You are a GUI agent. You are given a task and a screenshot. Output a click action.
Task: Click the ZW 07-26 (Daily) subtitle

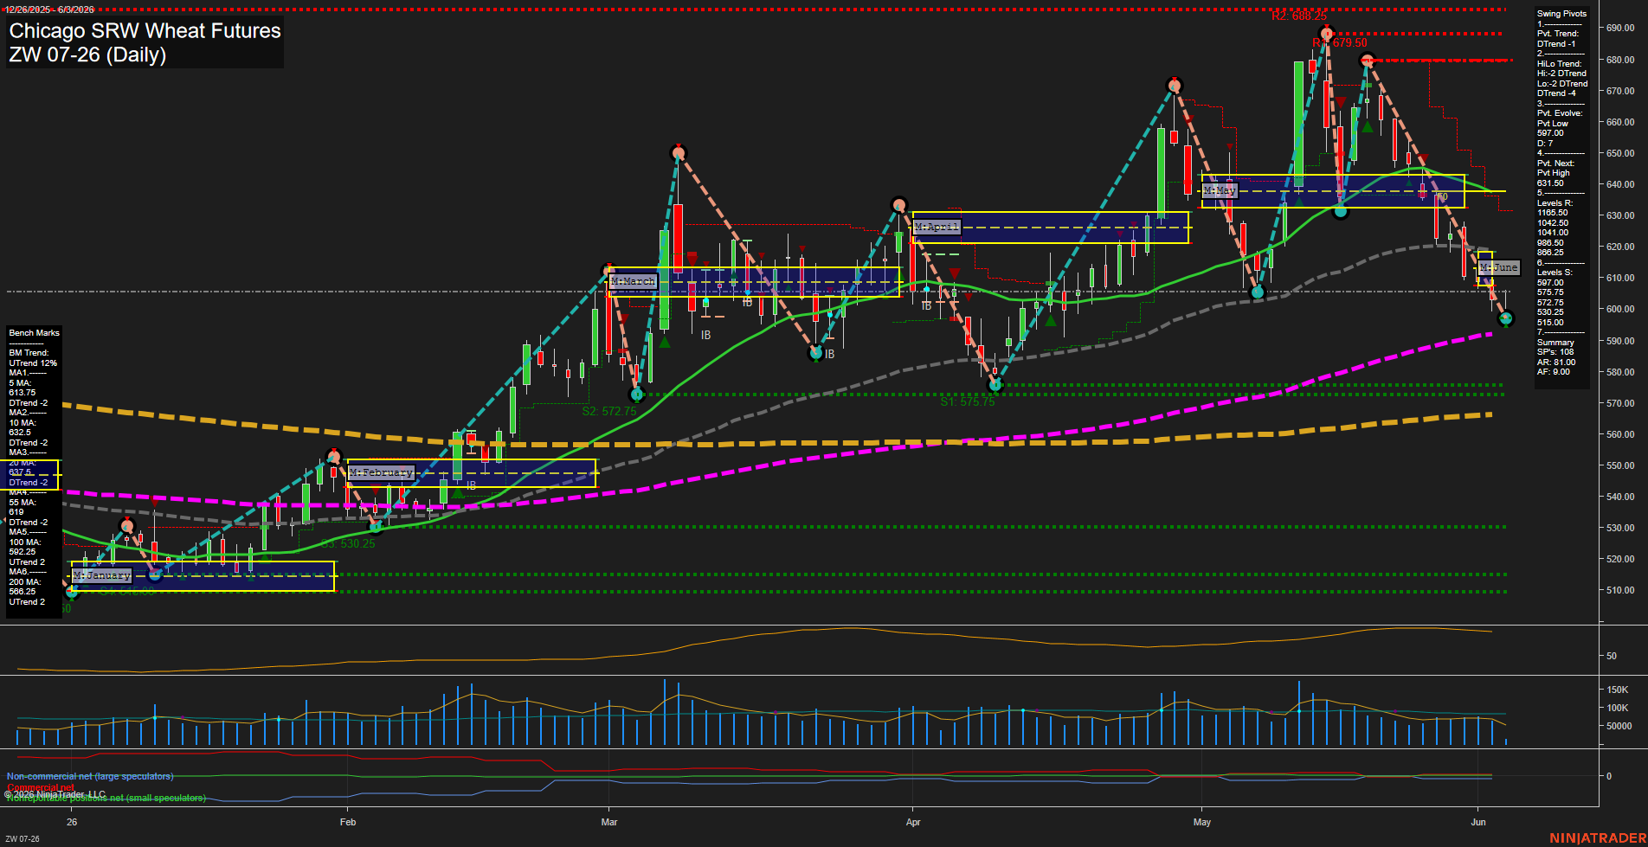coord(87,55)
